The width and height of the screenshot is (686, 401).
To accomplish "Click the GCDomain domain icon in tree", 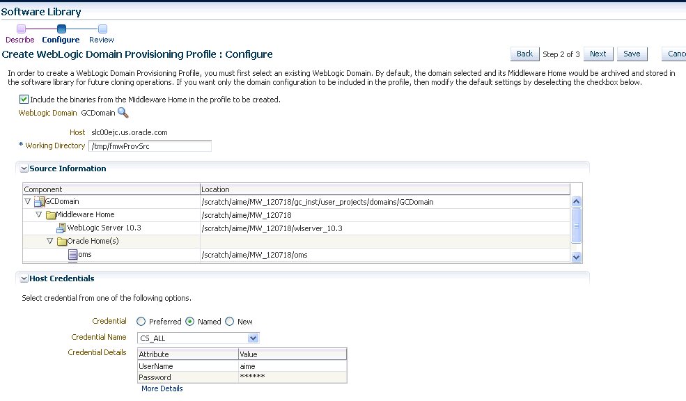I will click(40, 202).
